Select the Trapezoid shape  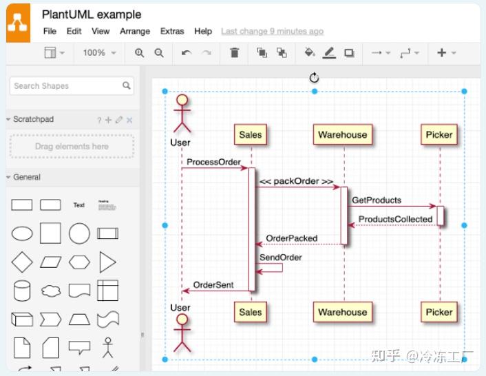point(79,320)
